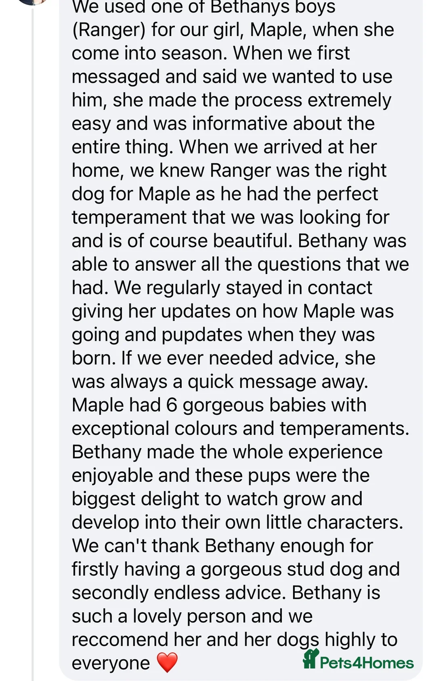Viewport: 436px width, 681px height.
Task: Click the phrase "come into season"
Action: click(149, 53)
